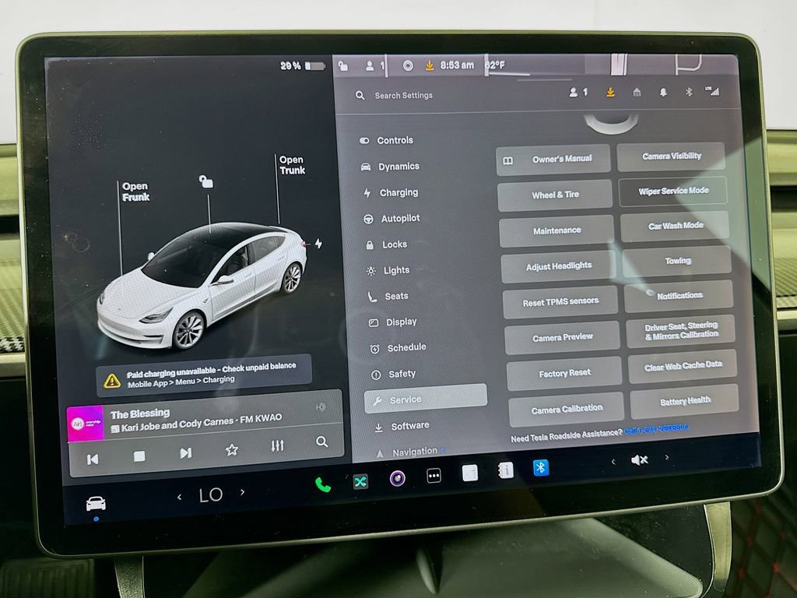Tap Open Trunk on car view
Image resolution: width=797 pixels, height=598 pixels.
click(x=292, y=165)
